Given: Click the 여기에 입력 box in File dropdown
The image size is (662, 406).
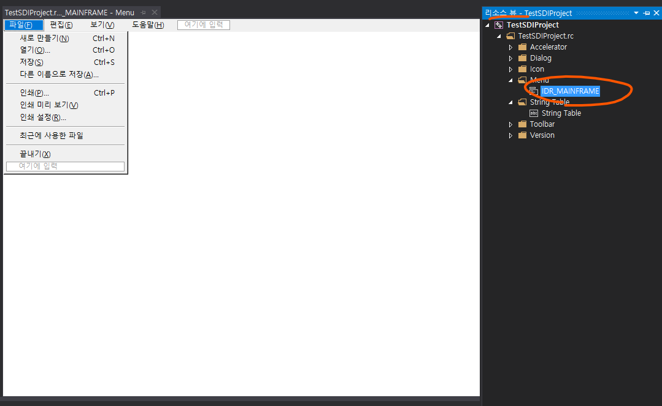Looking at the screenshot, I should pos(66,167).
